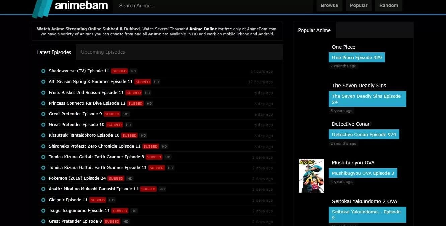446x226 pixels.
Task: Click '2 months ago' under One Piece
Action: click(343, 66)
